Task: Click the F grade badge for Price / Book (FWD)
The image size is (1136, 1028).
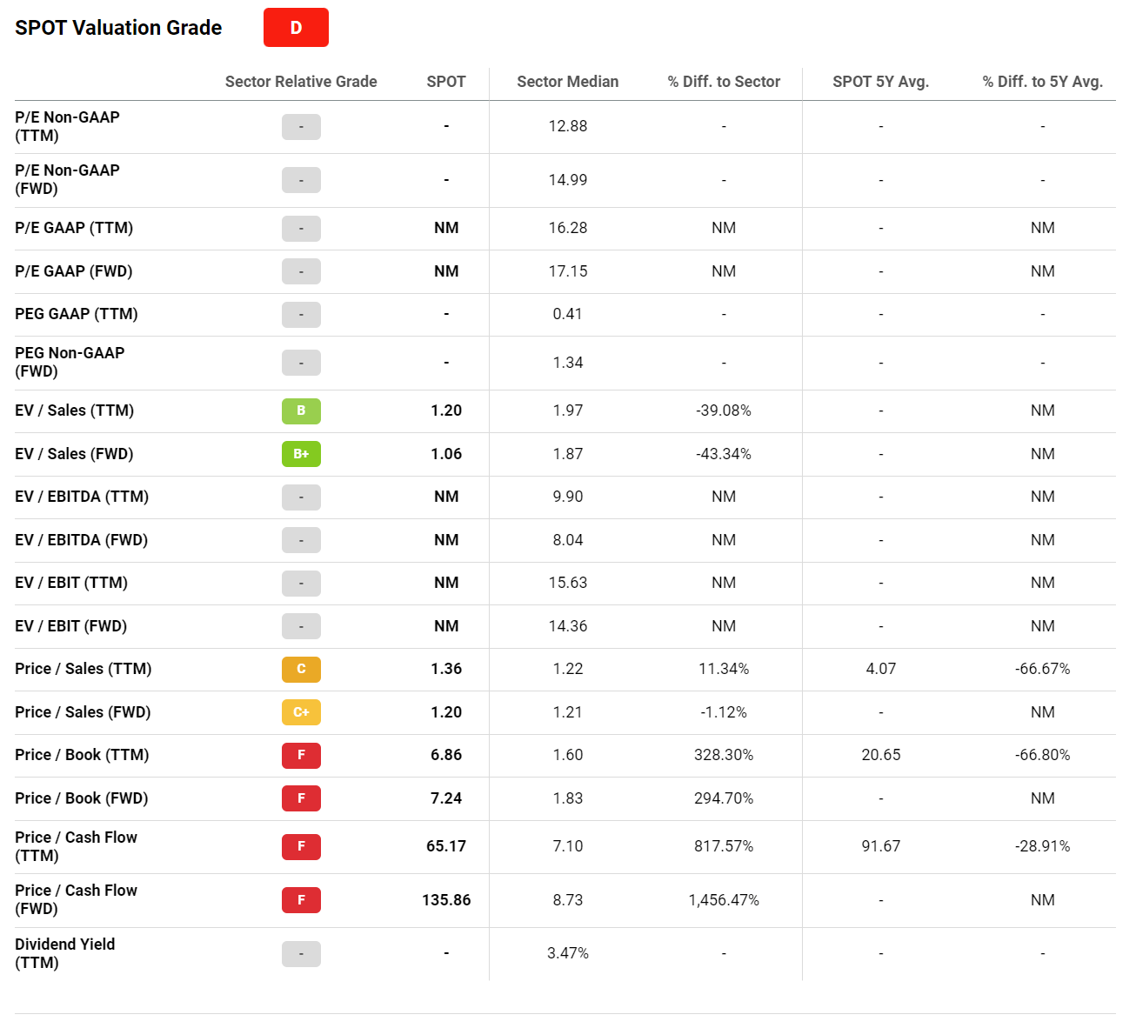Action: pyautogui.click(x=301, y=798)
